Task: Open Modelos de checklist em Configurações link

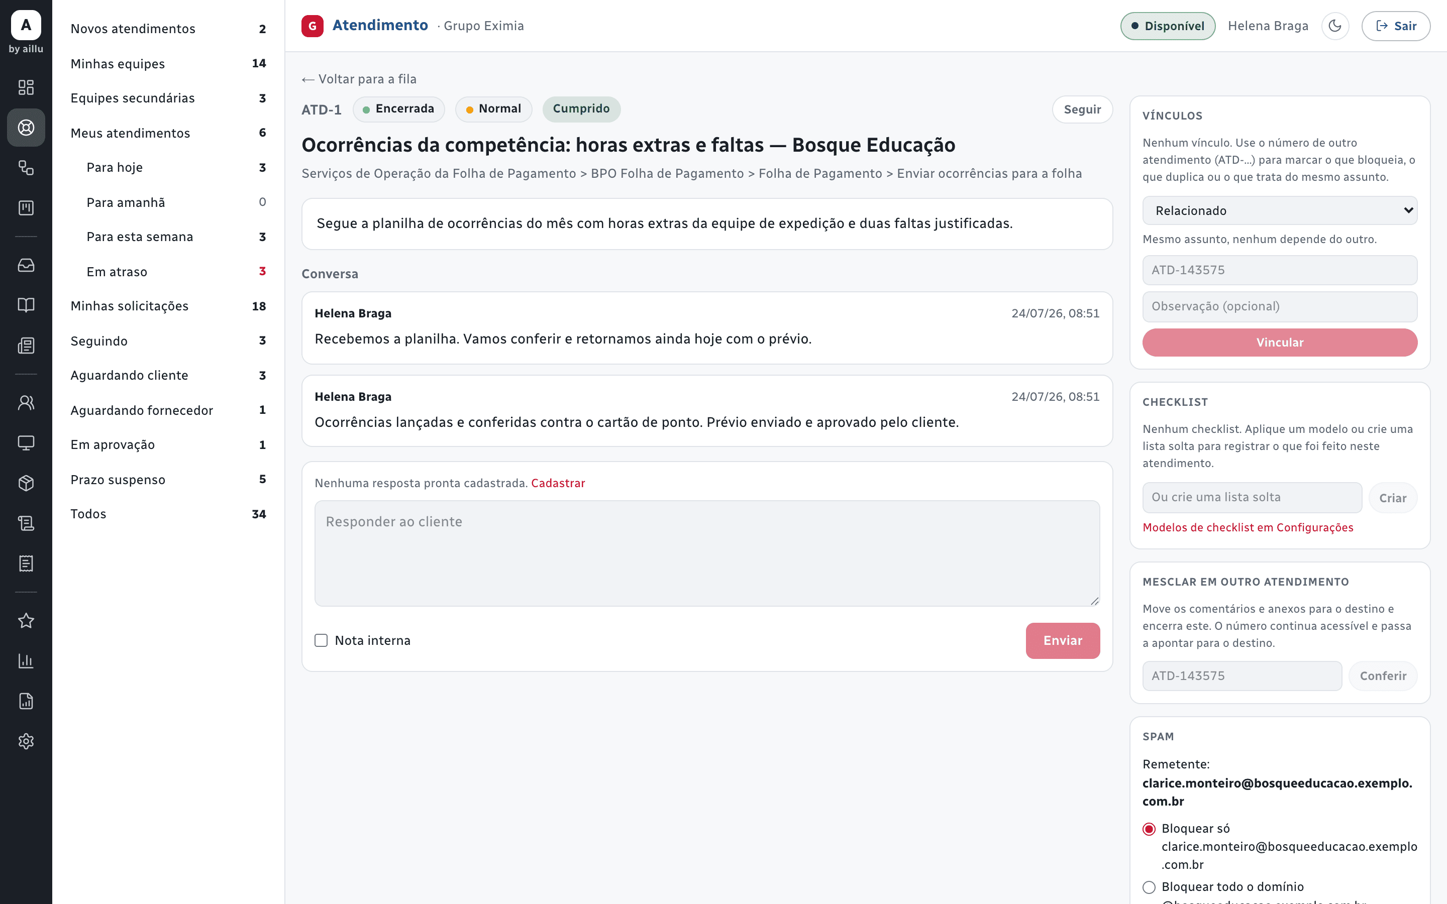Action: (1248, 527)
